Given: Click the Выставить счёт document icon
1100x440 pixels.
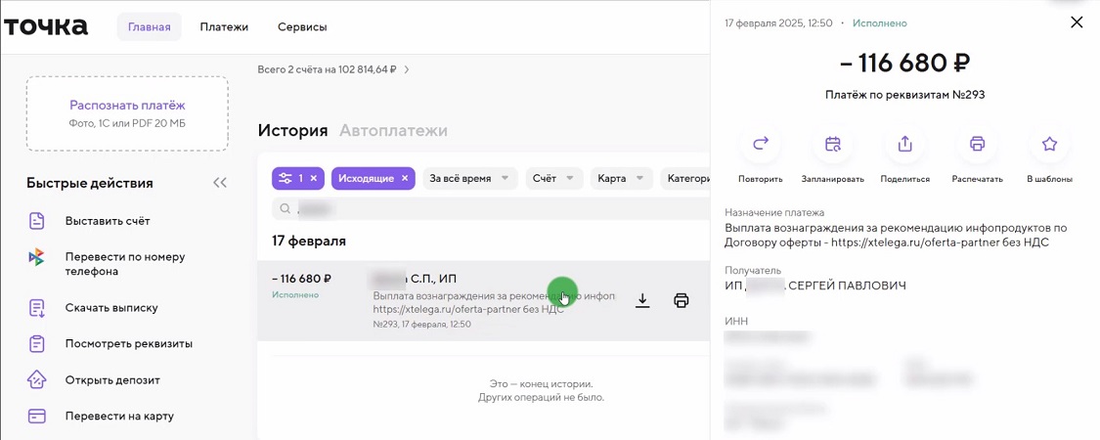Looking at the screenshot, I should pos(36,221).
